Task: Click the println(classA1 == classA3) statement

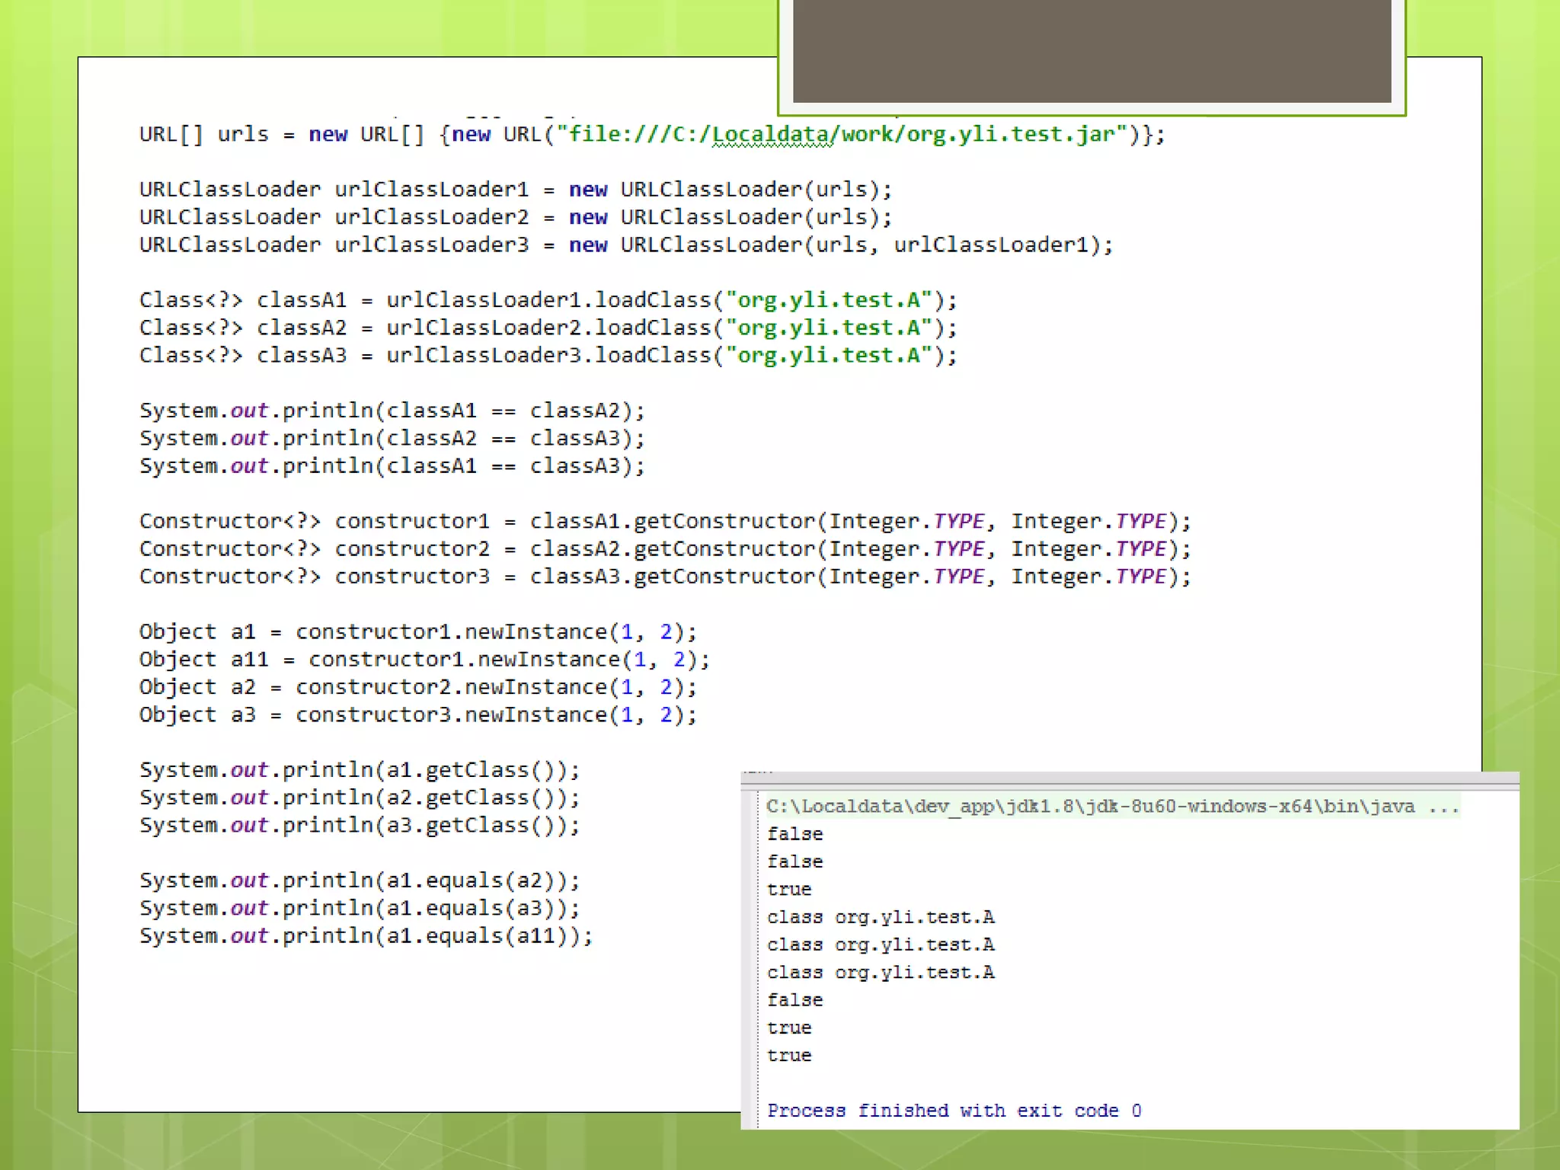Action: (x=392, y=466)
